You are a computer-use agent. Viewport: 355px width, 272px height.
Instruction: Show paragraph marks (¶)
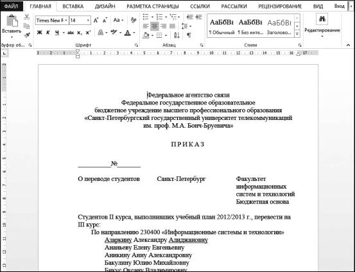tap(189, 35)
